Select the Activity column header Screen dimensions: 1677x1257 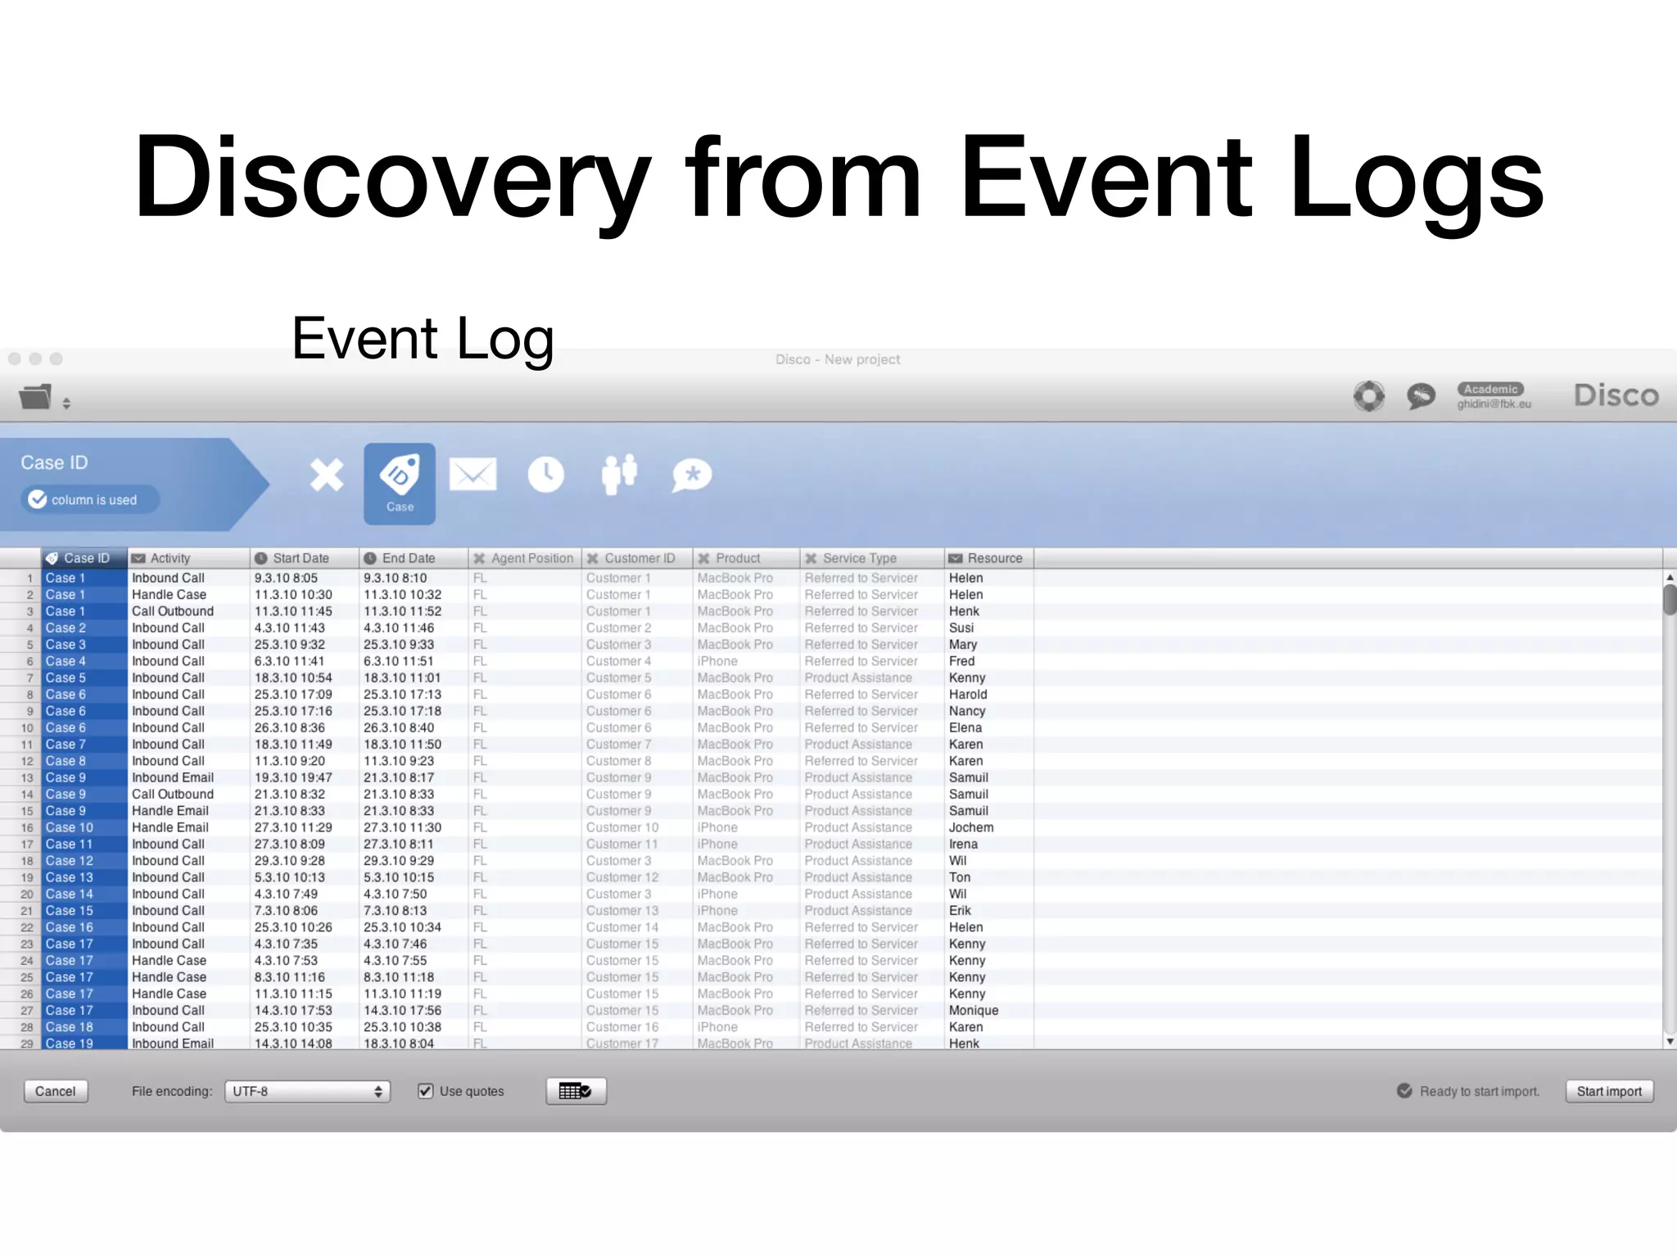[x=188, y=558]
